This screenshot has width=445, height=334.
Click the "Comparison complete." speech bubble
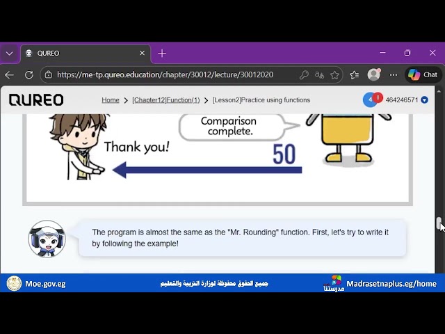pyautogui.click(x=232, y=127)
